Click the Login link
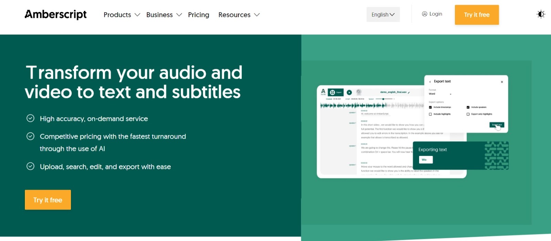This screenshot has width=551, height=241. [x=432, y=14]
